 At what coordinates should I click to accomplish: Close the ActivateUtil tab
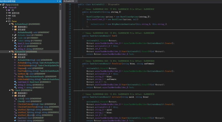(x=76, y=1)
